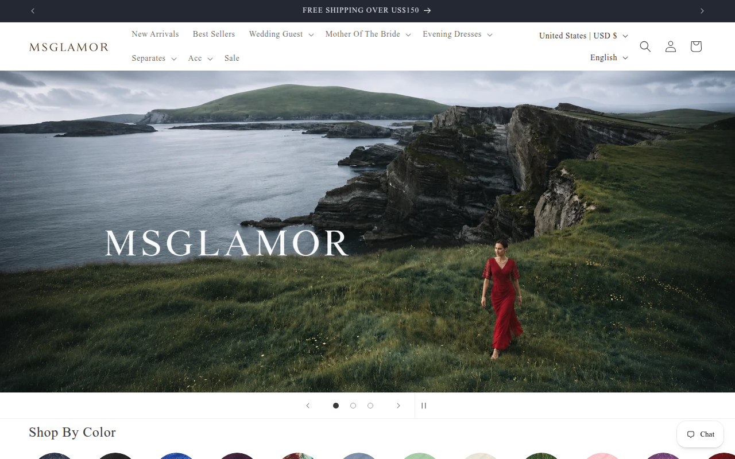Open New Arrivals page
735x459 pixels.
(x=155, y=34)
